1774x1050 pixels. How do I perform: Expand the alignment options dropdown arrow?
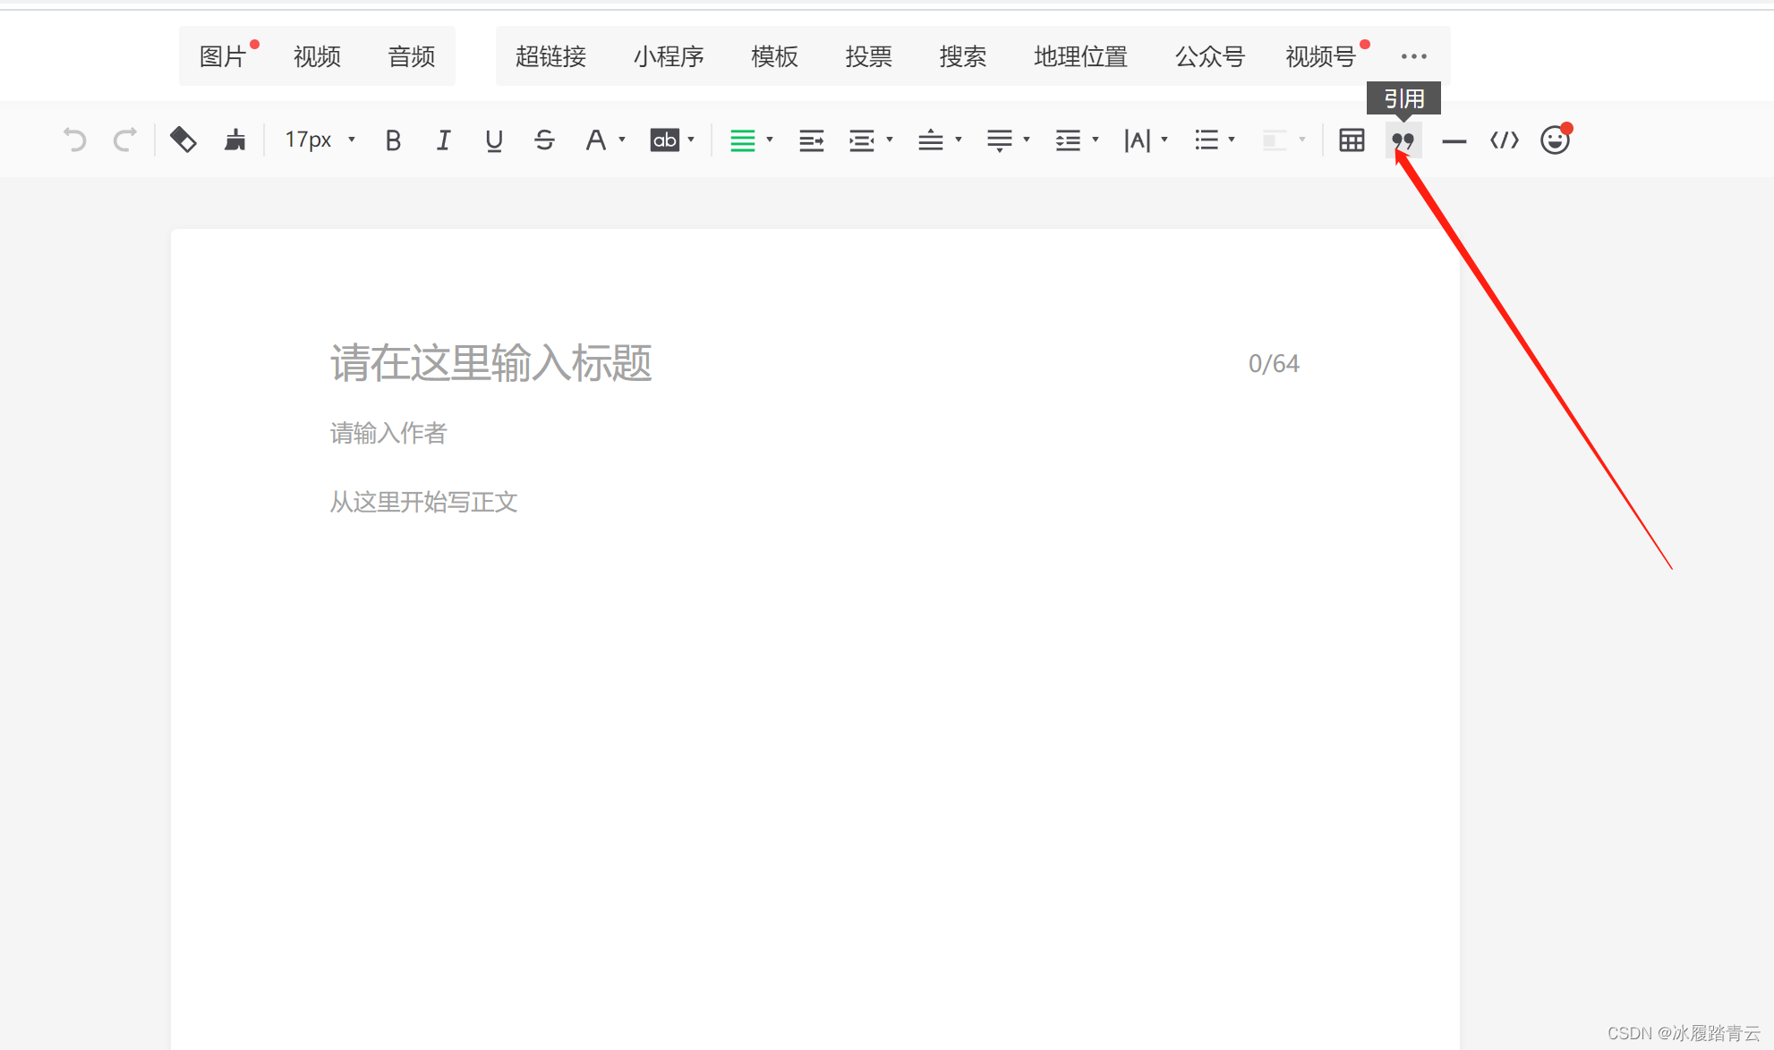tap(770, 140)
